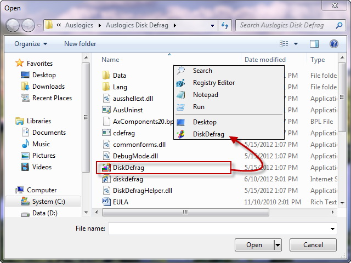
Task: Select System (C:) drive
Action: point(43,202)
